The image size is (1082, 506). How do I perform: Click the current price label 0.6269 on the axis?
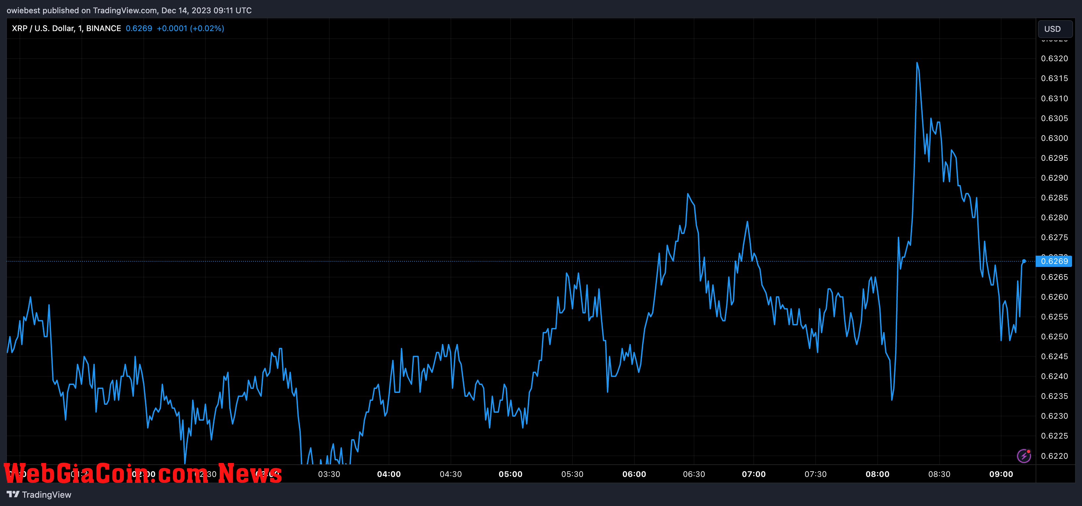click(1054, 261)
